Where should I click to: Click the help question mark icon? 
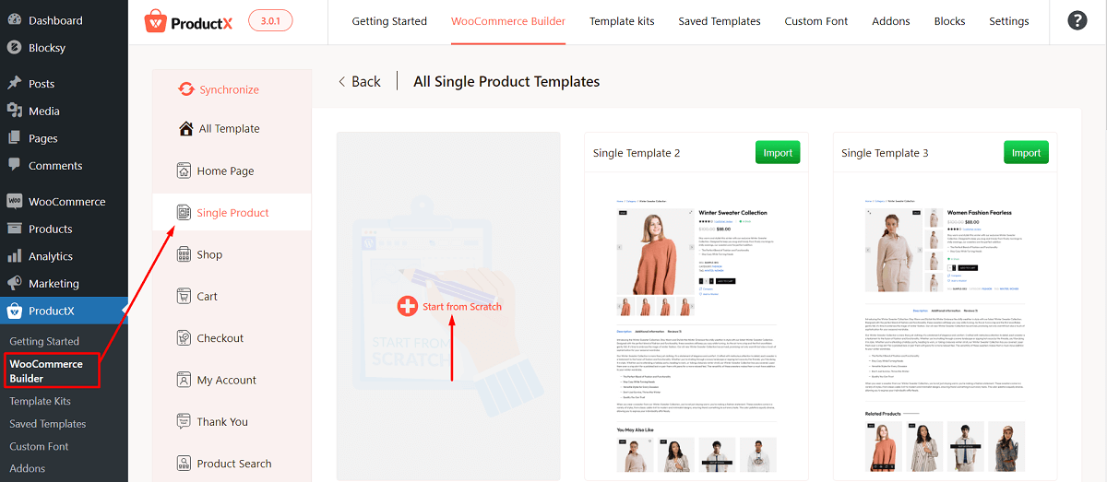[x=1077, y=20]
